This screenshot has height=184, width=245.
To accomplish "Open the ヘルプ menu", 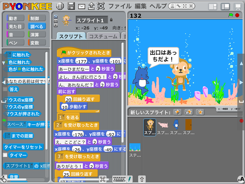I will click(158, 6).
